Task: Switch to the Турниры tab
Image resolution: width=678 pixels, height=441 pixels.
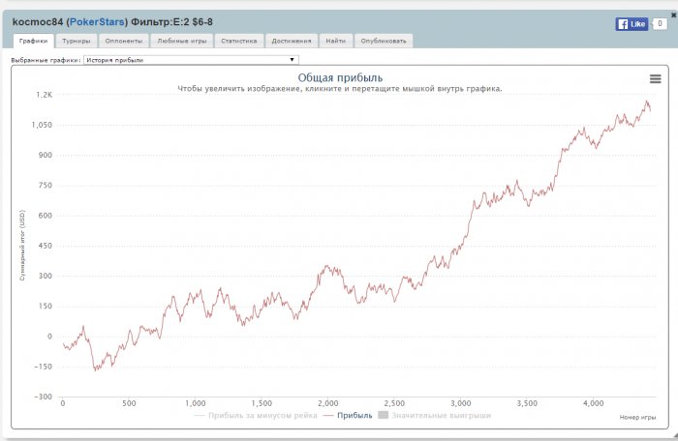Action: pyautogui.click(x=77, y=41)
